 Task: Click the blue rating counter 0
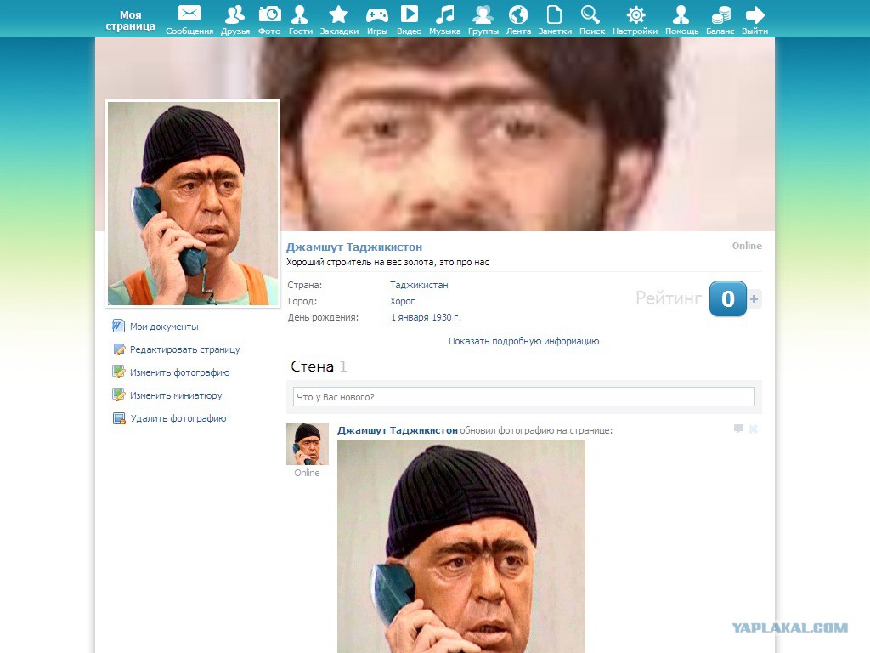click(x=728, y=298)
